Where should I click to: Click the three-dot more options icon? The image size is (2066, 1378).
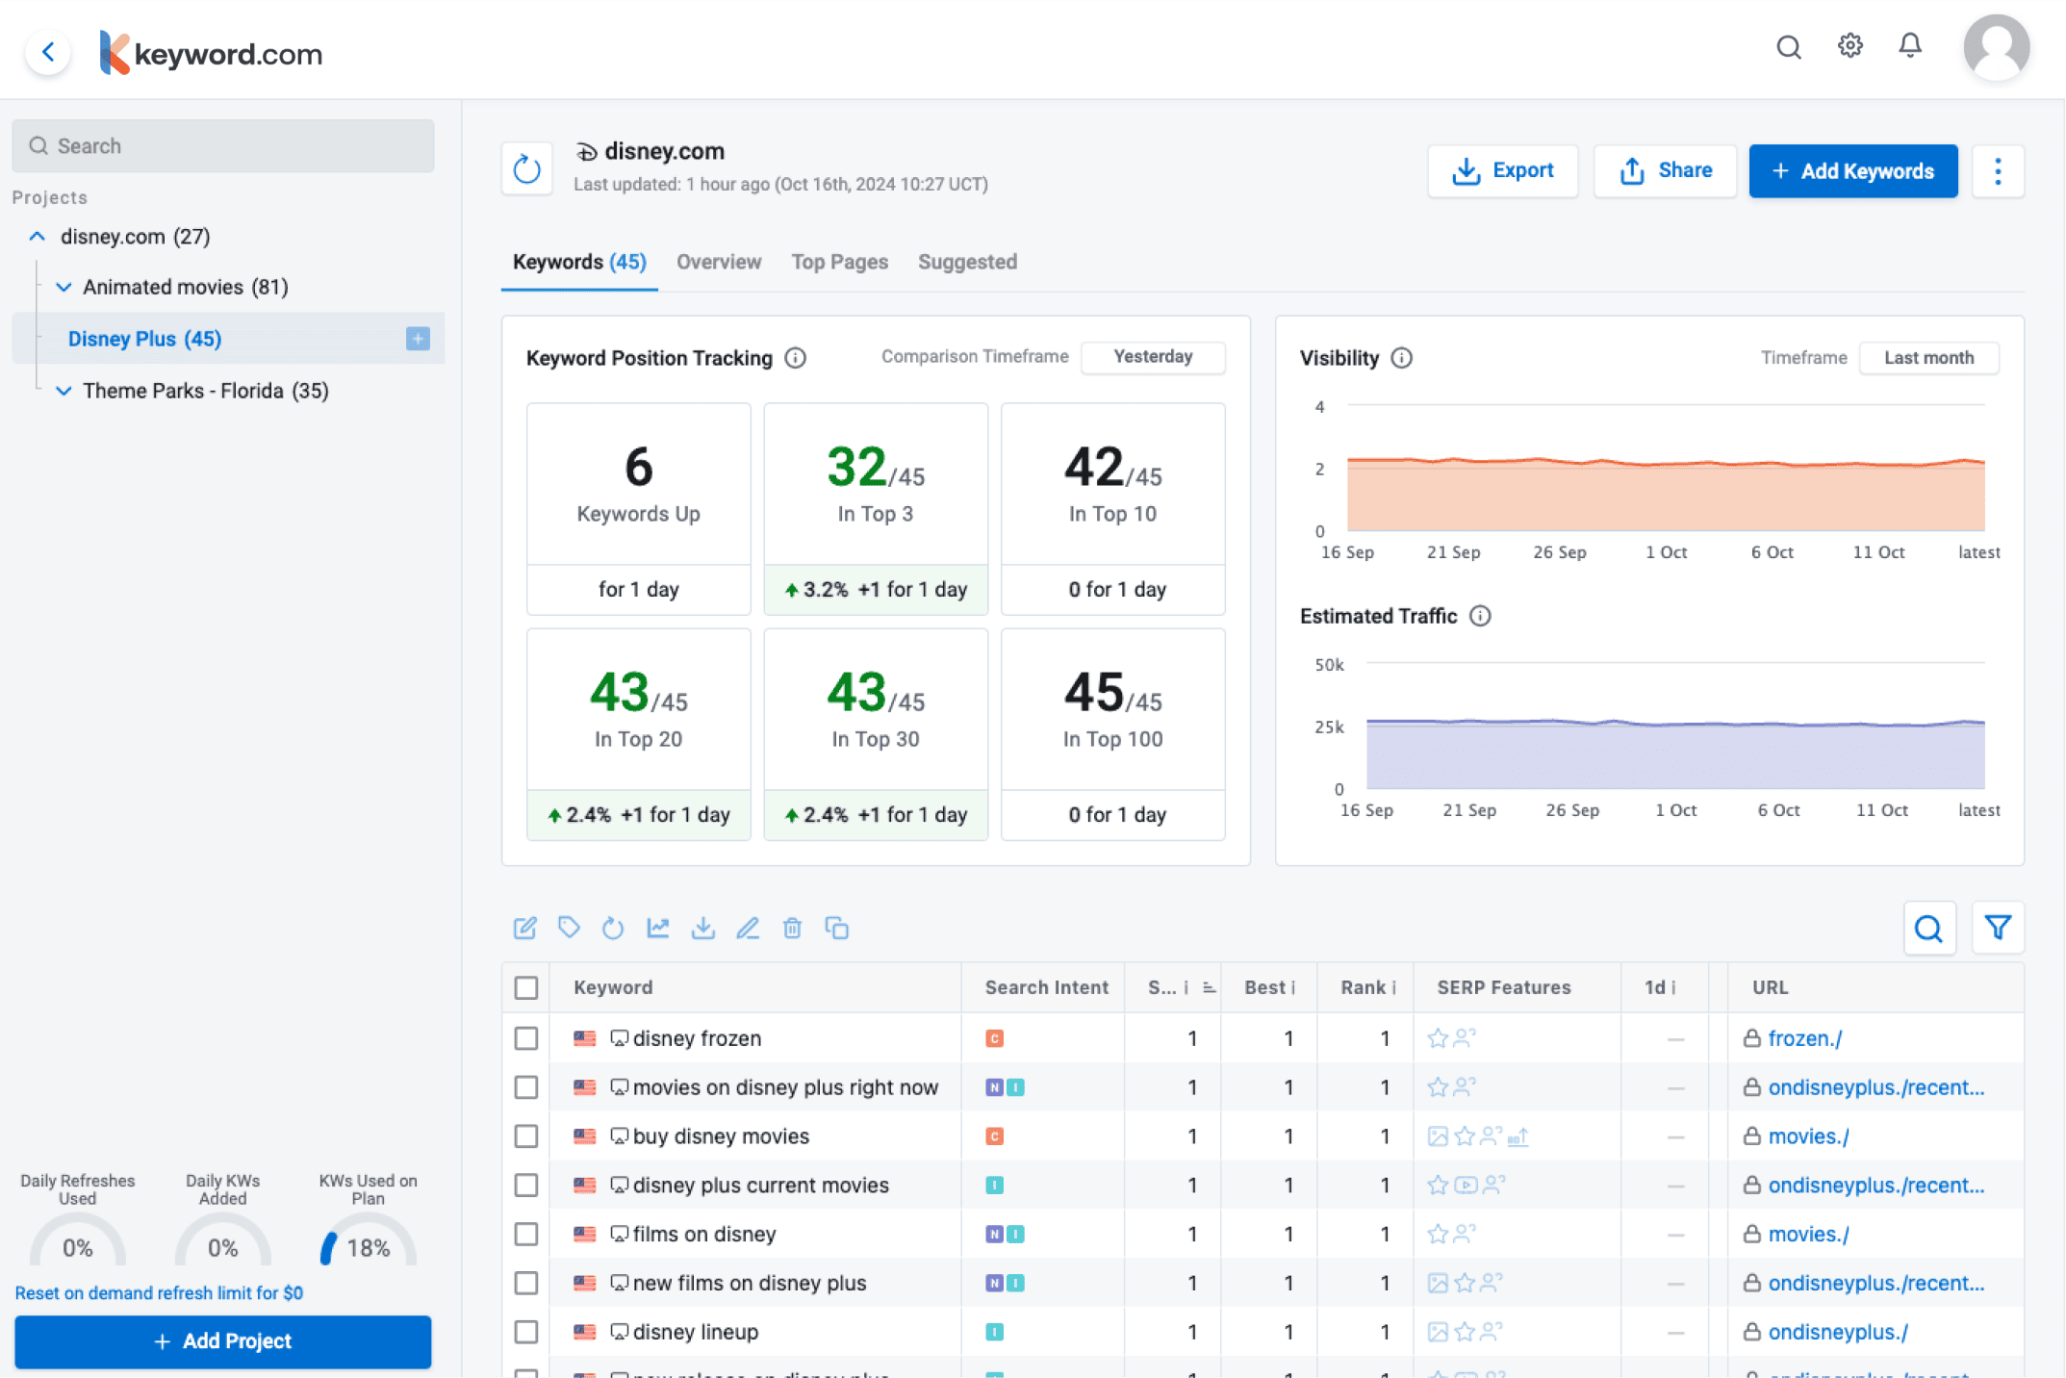(1997, 170)
